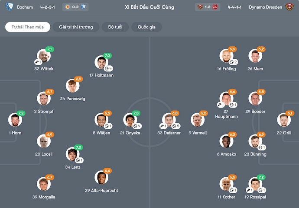Select the Tr.thái Theo mùa tab
This screenshot has height=208, width=299.
[x=28, y=27]
